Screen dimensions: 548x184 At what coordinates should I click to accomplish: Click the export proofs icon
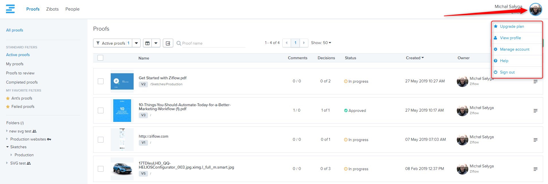coord(168,43)
